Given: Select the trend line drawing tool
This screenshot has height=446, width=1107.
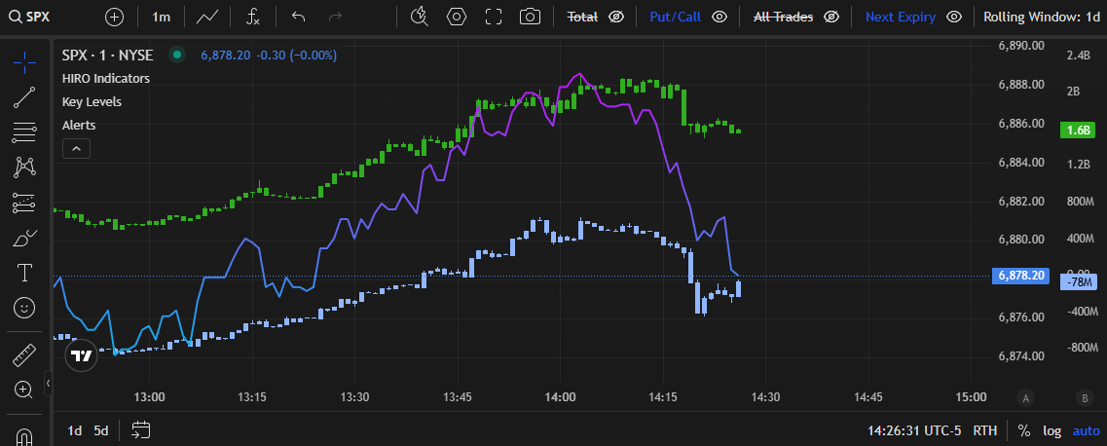Looking at the screenshot, I should (24, 96).
